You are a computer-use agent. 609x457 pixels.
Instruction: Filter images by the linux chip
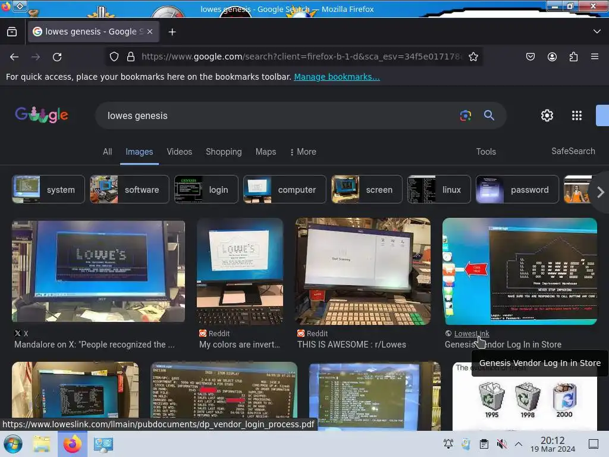[439, 190]
